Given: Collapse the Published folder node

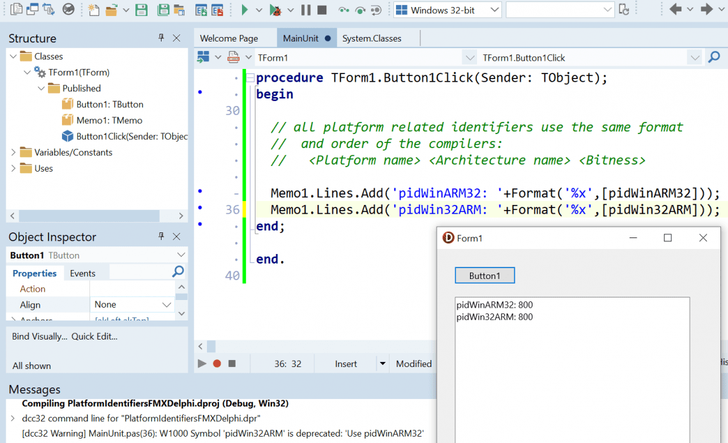Looking at the screenshot, I should [42, 88].
